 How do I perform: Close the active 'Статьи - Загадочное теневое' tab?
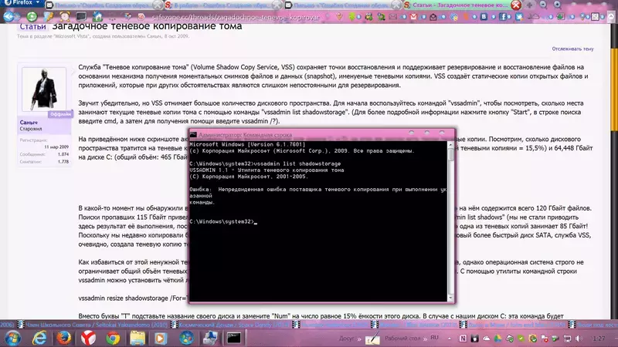click(x=516, y=5)
